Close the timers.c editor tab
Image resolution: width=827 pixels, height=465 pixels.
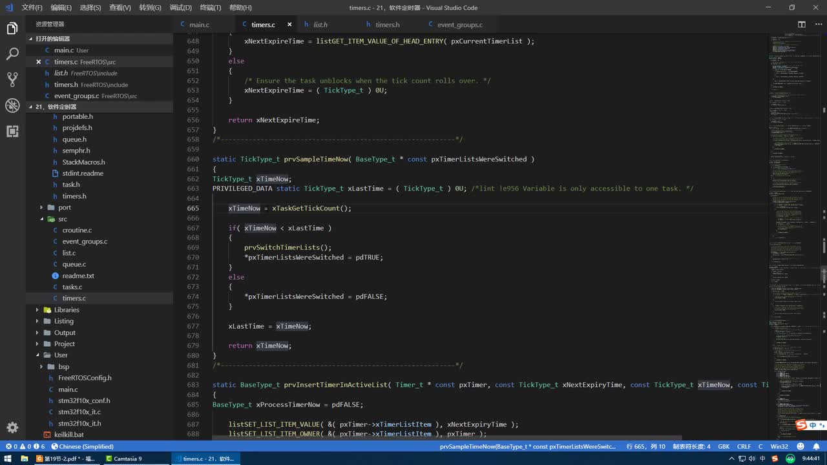pos(289,25)
